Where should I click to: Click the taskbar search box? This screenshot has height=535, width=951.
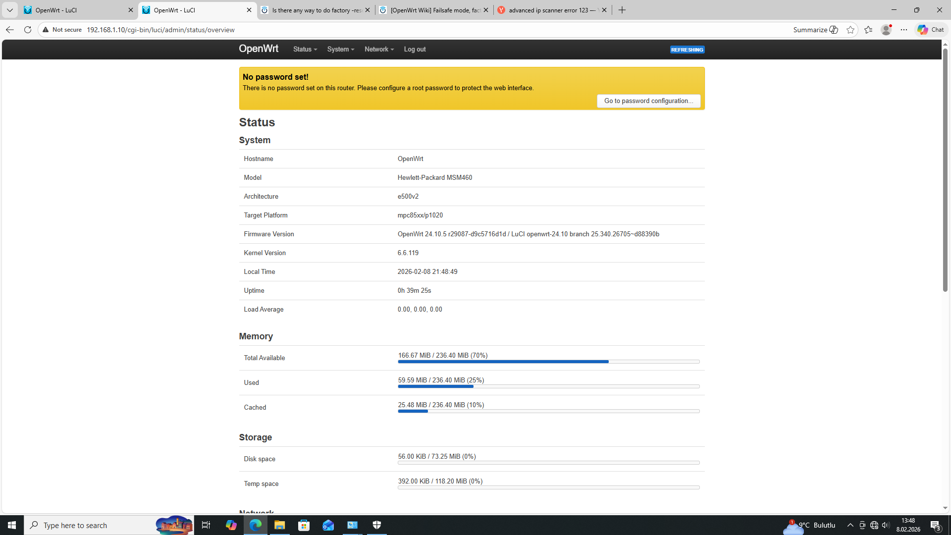109,525
